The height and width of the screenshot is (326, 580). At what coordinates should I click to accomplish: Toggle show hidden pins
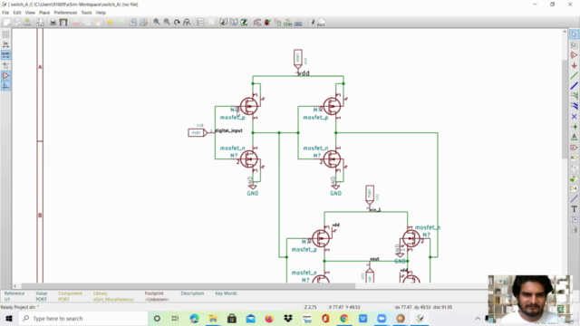5,76
